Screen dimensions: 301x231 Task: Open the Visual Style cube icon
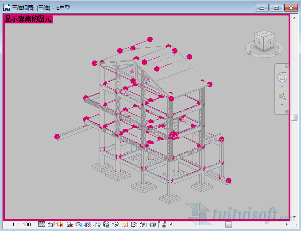(x=51, y=224)
